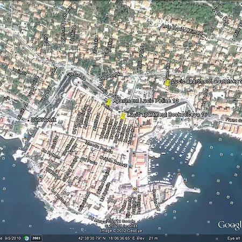Click the 2003 historical imagery button

[36, 238]
